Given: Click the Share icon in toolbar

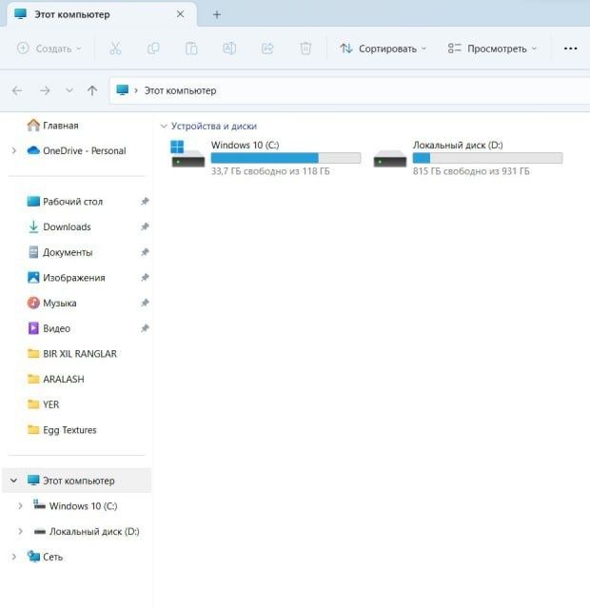Looking at the screenshot, I should click(x=267, y=49).
